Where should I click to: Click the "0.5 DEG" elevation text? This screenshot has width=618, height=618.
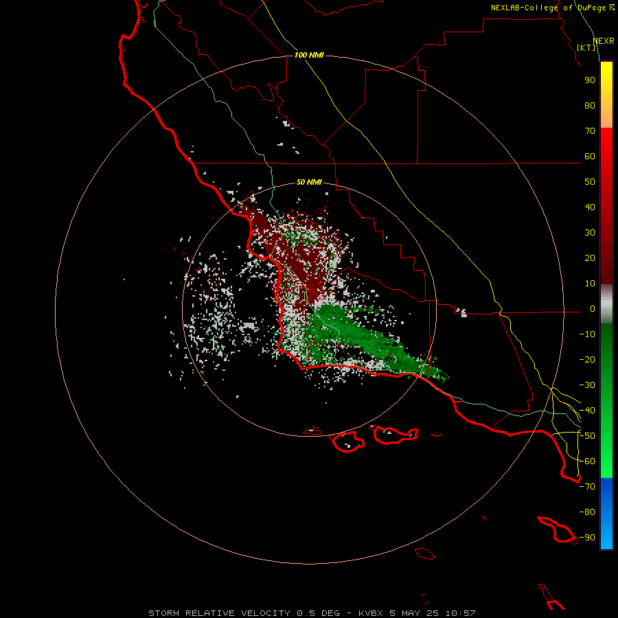coord(318,613)
